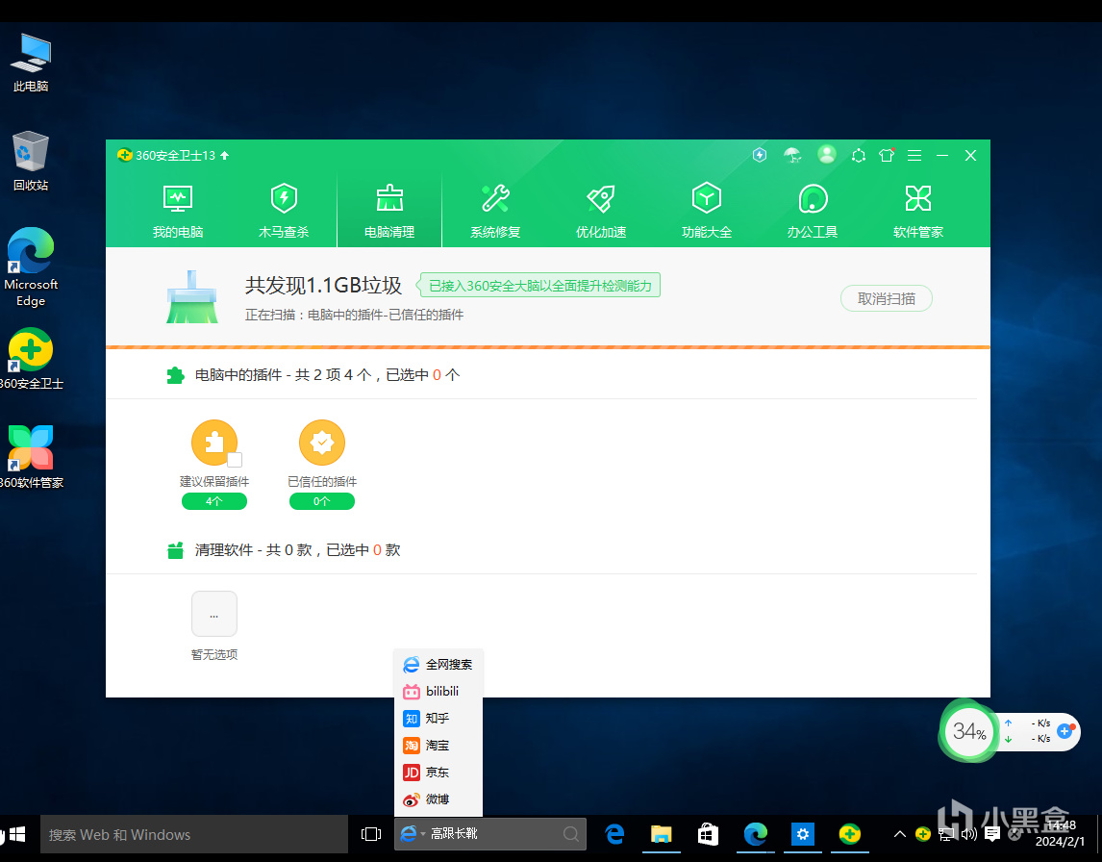Open 办公工具 tab

[x=813, y=211]
